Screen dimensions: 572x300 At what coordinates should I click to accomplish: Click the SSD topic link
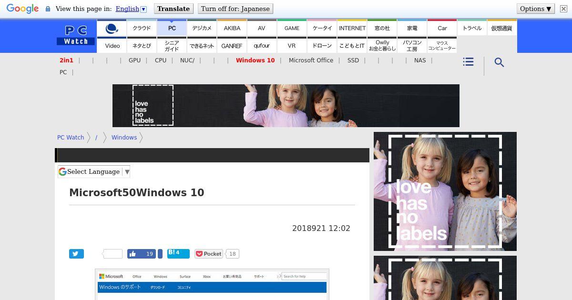coord(353,60)
